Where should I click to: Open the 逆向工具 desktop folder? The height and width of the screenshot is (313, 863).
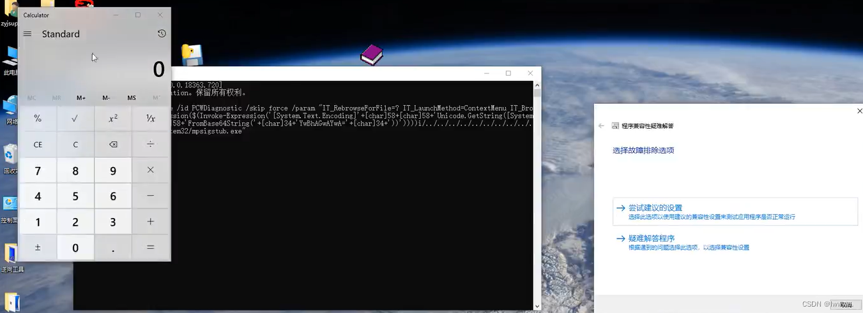(11, 258)
